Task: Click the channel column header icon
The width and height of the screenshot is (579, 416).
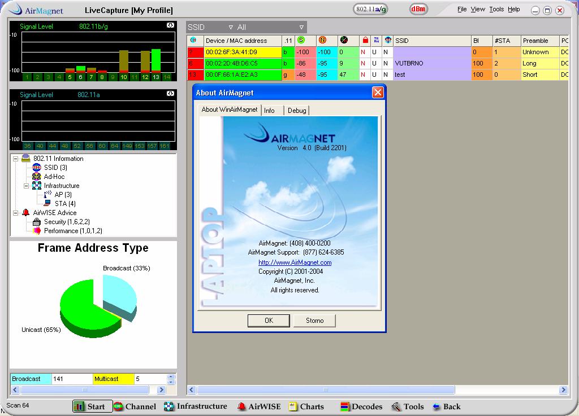Action: tap(193, 40)
